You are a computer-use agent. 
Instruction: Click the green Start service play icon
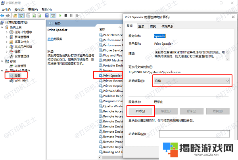[60, 15]
